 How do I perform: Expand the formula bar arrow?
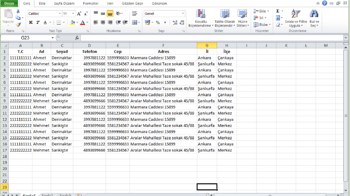[346, 38]
